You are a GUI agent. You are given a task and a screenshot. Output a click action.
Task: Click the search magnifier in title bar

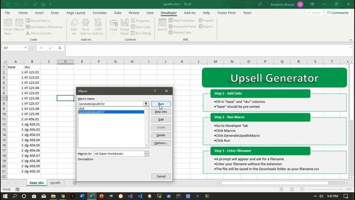tap(260, 4)
